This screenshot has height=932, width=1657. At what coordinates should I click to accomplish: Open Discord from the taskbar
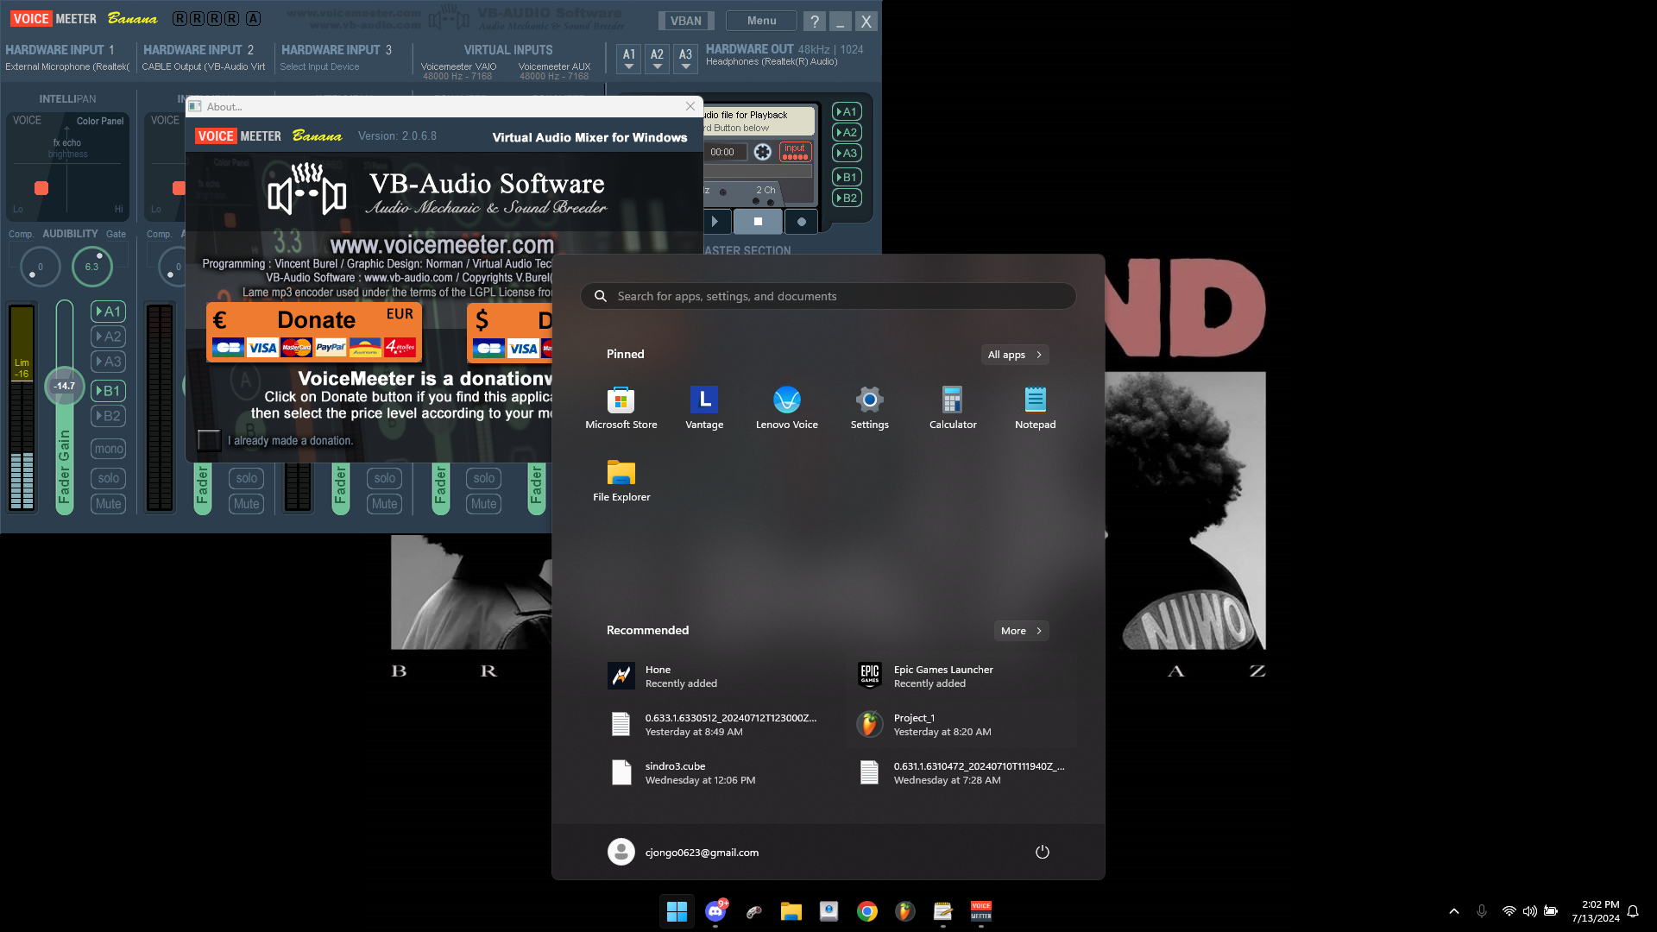point(715,911)
